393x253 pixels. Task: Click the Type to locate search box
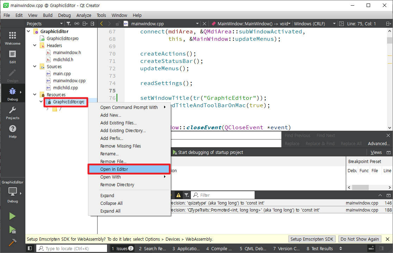[72, 248]
